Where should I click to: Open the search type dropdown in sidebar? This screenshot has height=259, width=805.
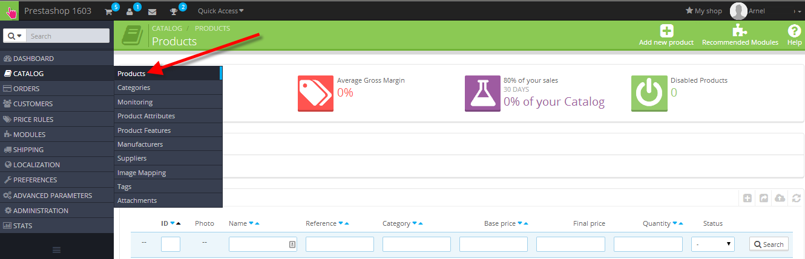coord(15,36)
